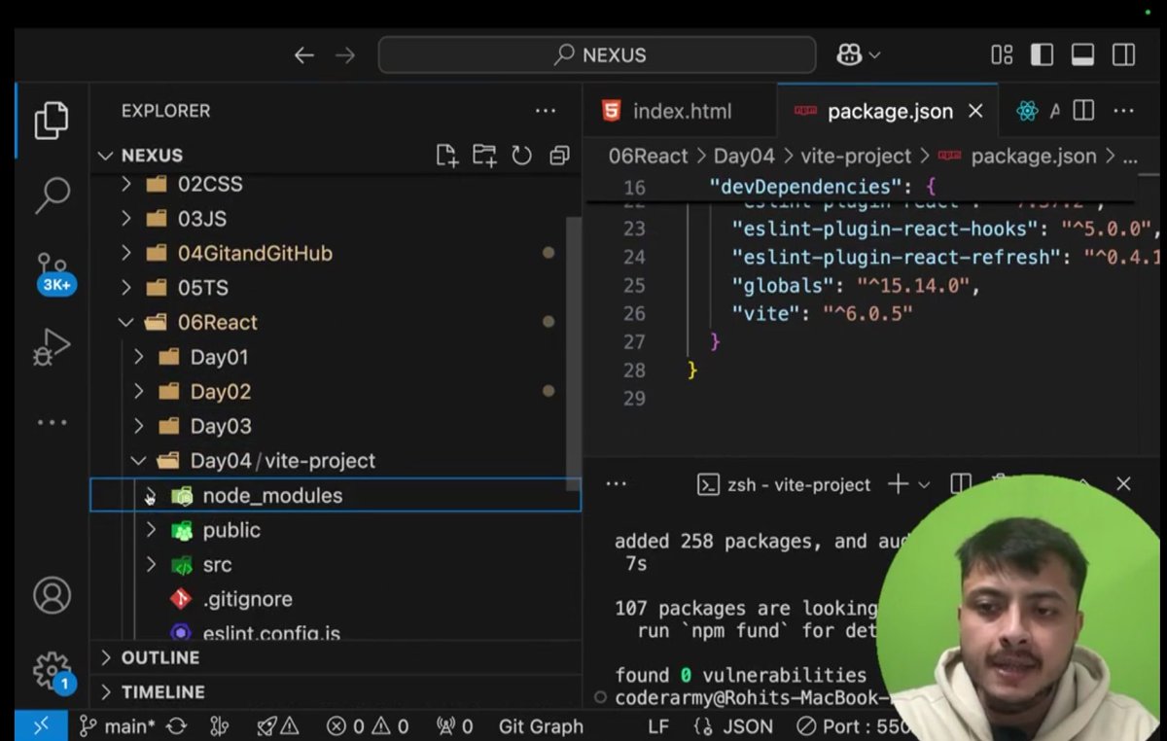The width and height of the screenshot is (1167, 741).
Task: Expand the 04GitandGitHub folder
Action: (126, 253)
